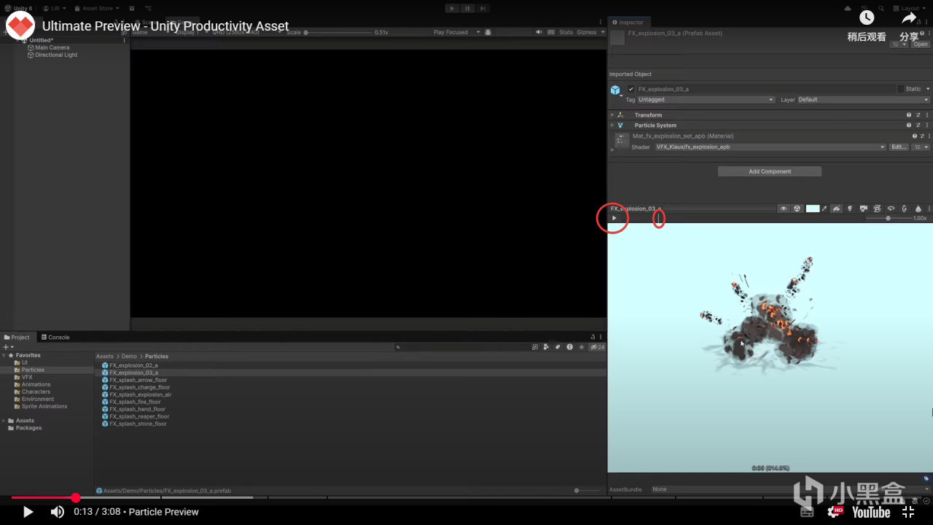
Task: Open the Layer dropdown set to Default
Action: coord(864,100)
